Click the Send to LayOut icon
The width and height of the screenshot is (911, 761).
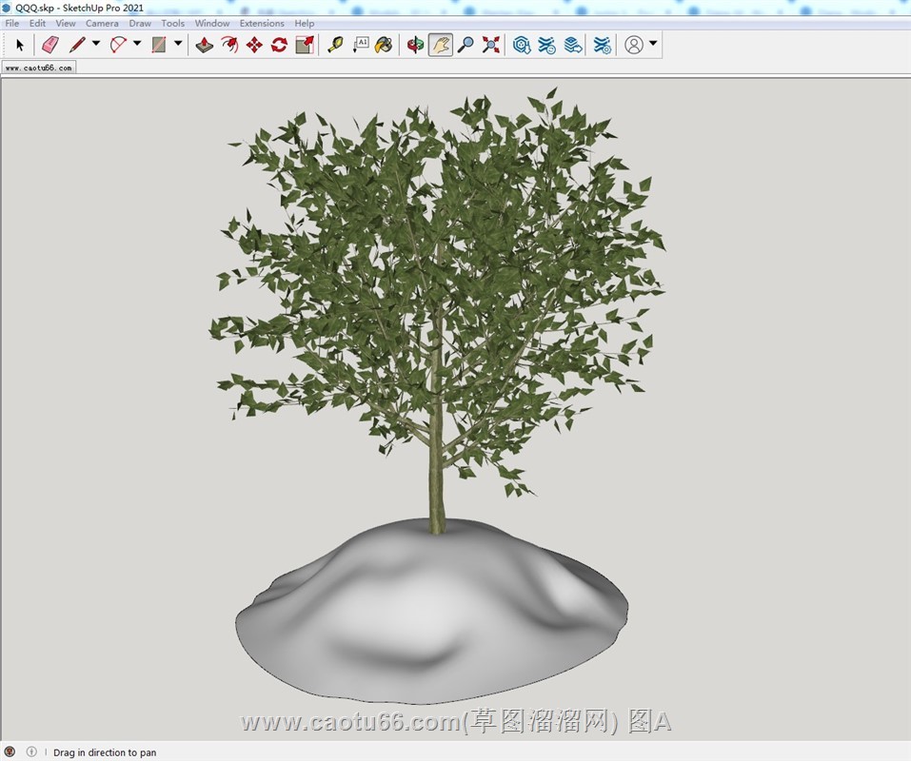pyautogui.click(x=572, y=45)
